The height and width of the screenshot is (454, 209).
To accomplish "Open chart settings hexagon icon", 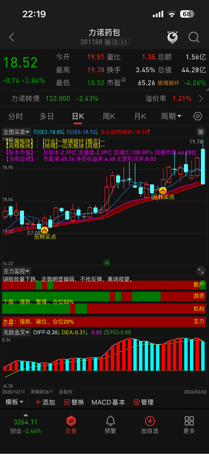I will coord(198,116).
